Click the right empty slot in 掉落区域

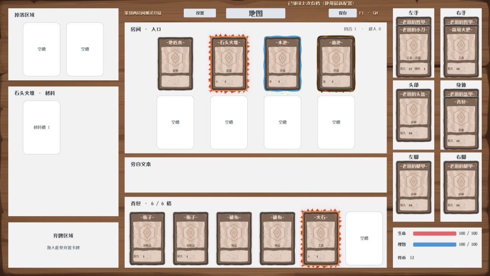click(x=85, y=49)
